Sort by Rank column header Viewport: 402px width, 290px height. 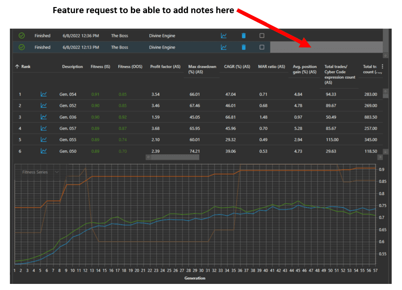click(23, 67)
